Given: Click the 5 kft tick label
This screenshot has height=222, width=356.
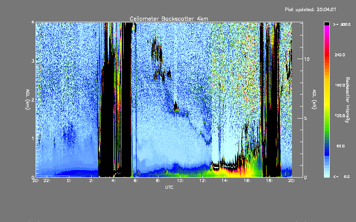Looking at the screenshot, I should [x=306, y=119].
